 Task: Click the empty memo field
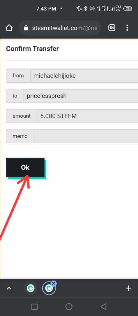(86, 136)
